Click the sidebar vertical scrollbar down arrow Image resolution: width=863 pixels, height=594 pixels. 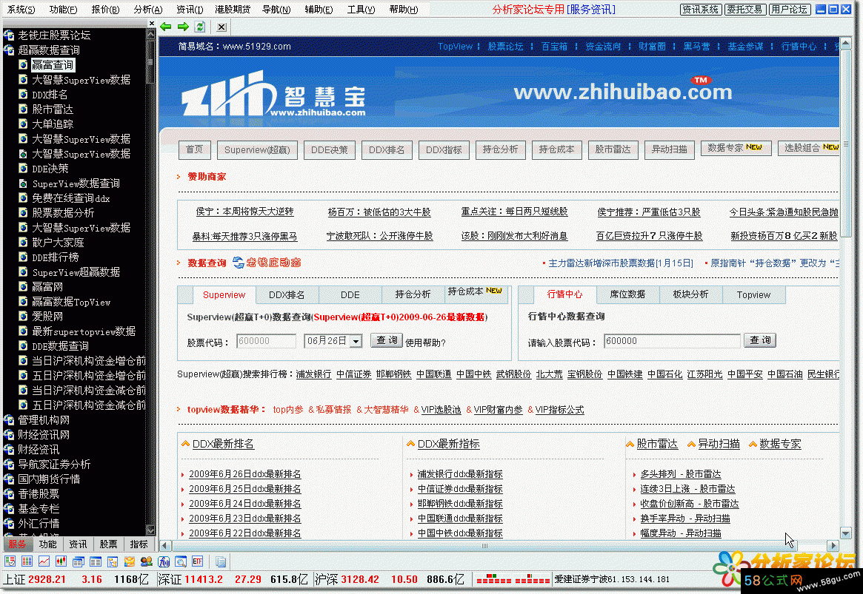tap(150, 530)
